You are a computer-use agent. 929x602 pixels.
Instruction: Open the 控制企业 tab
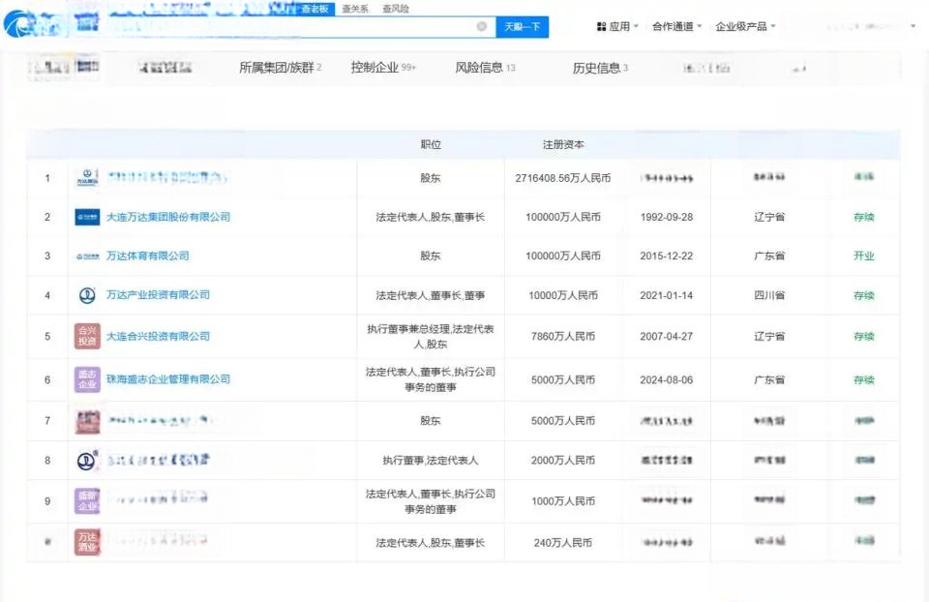(383, 68)
